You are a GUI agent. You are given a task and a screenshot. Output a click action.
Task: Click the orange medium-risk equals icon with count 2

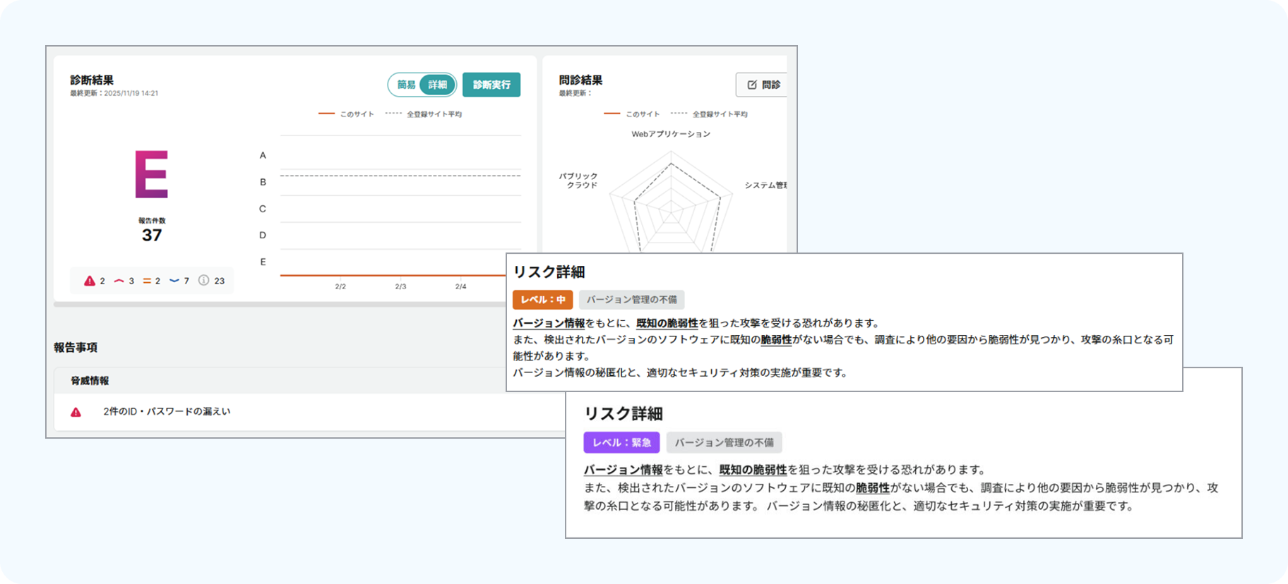pyautogui.click(x=147, y=281)
